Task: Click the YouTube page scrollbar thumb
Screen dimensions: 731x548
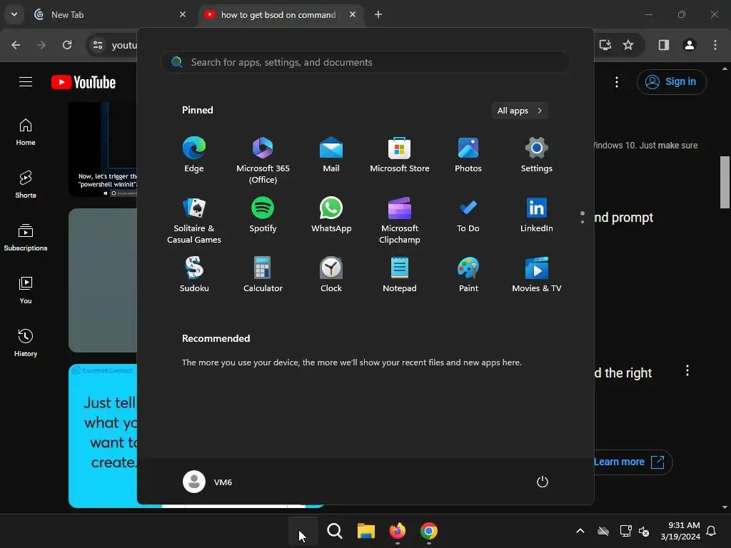Action: point(725,182)
